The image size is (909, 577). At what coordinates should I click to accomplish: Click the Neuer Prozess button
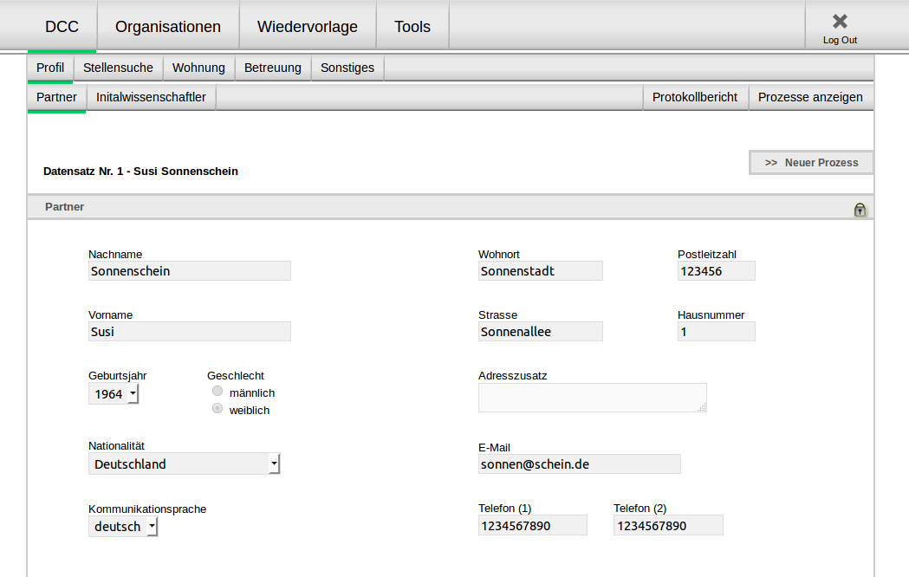pos(811,163)
